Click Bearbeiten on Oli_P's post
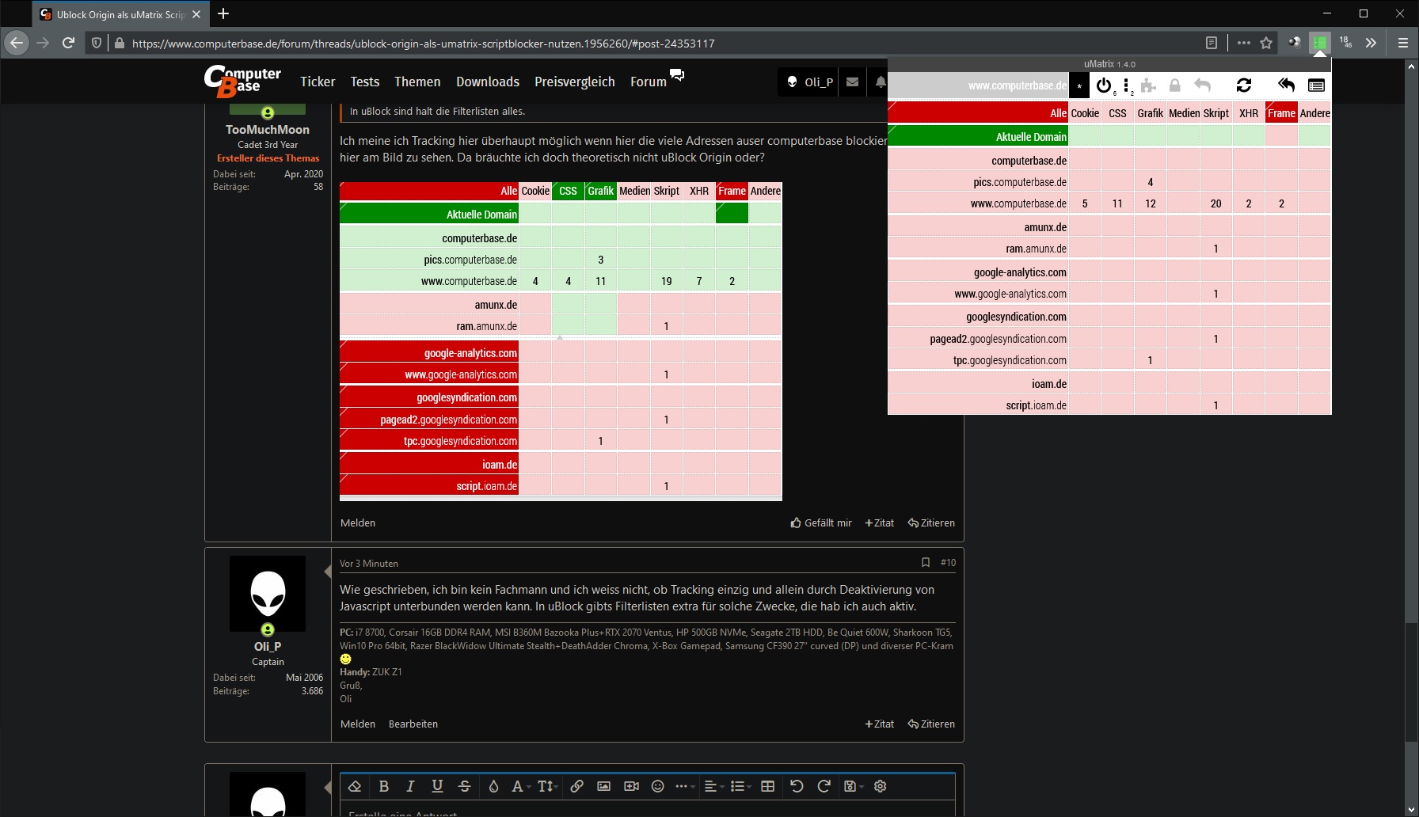The image size is (1419, 817). click(x=413, y=724)
